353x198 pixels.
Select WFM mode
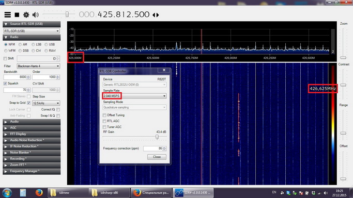pyautogui.click(x=6, y=51)
